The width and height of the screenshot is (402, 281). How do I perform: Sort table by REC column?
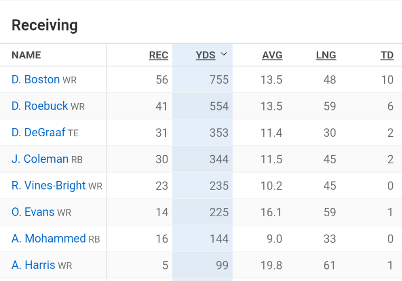click(x=158, y=55)
